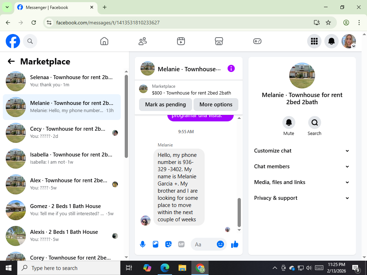Click the browser Back arrow
The height and width of the screenshot is (275, 367).
(x=8, y=23)
